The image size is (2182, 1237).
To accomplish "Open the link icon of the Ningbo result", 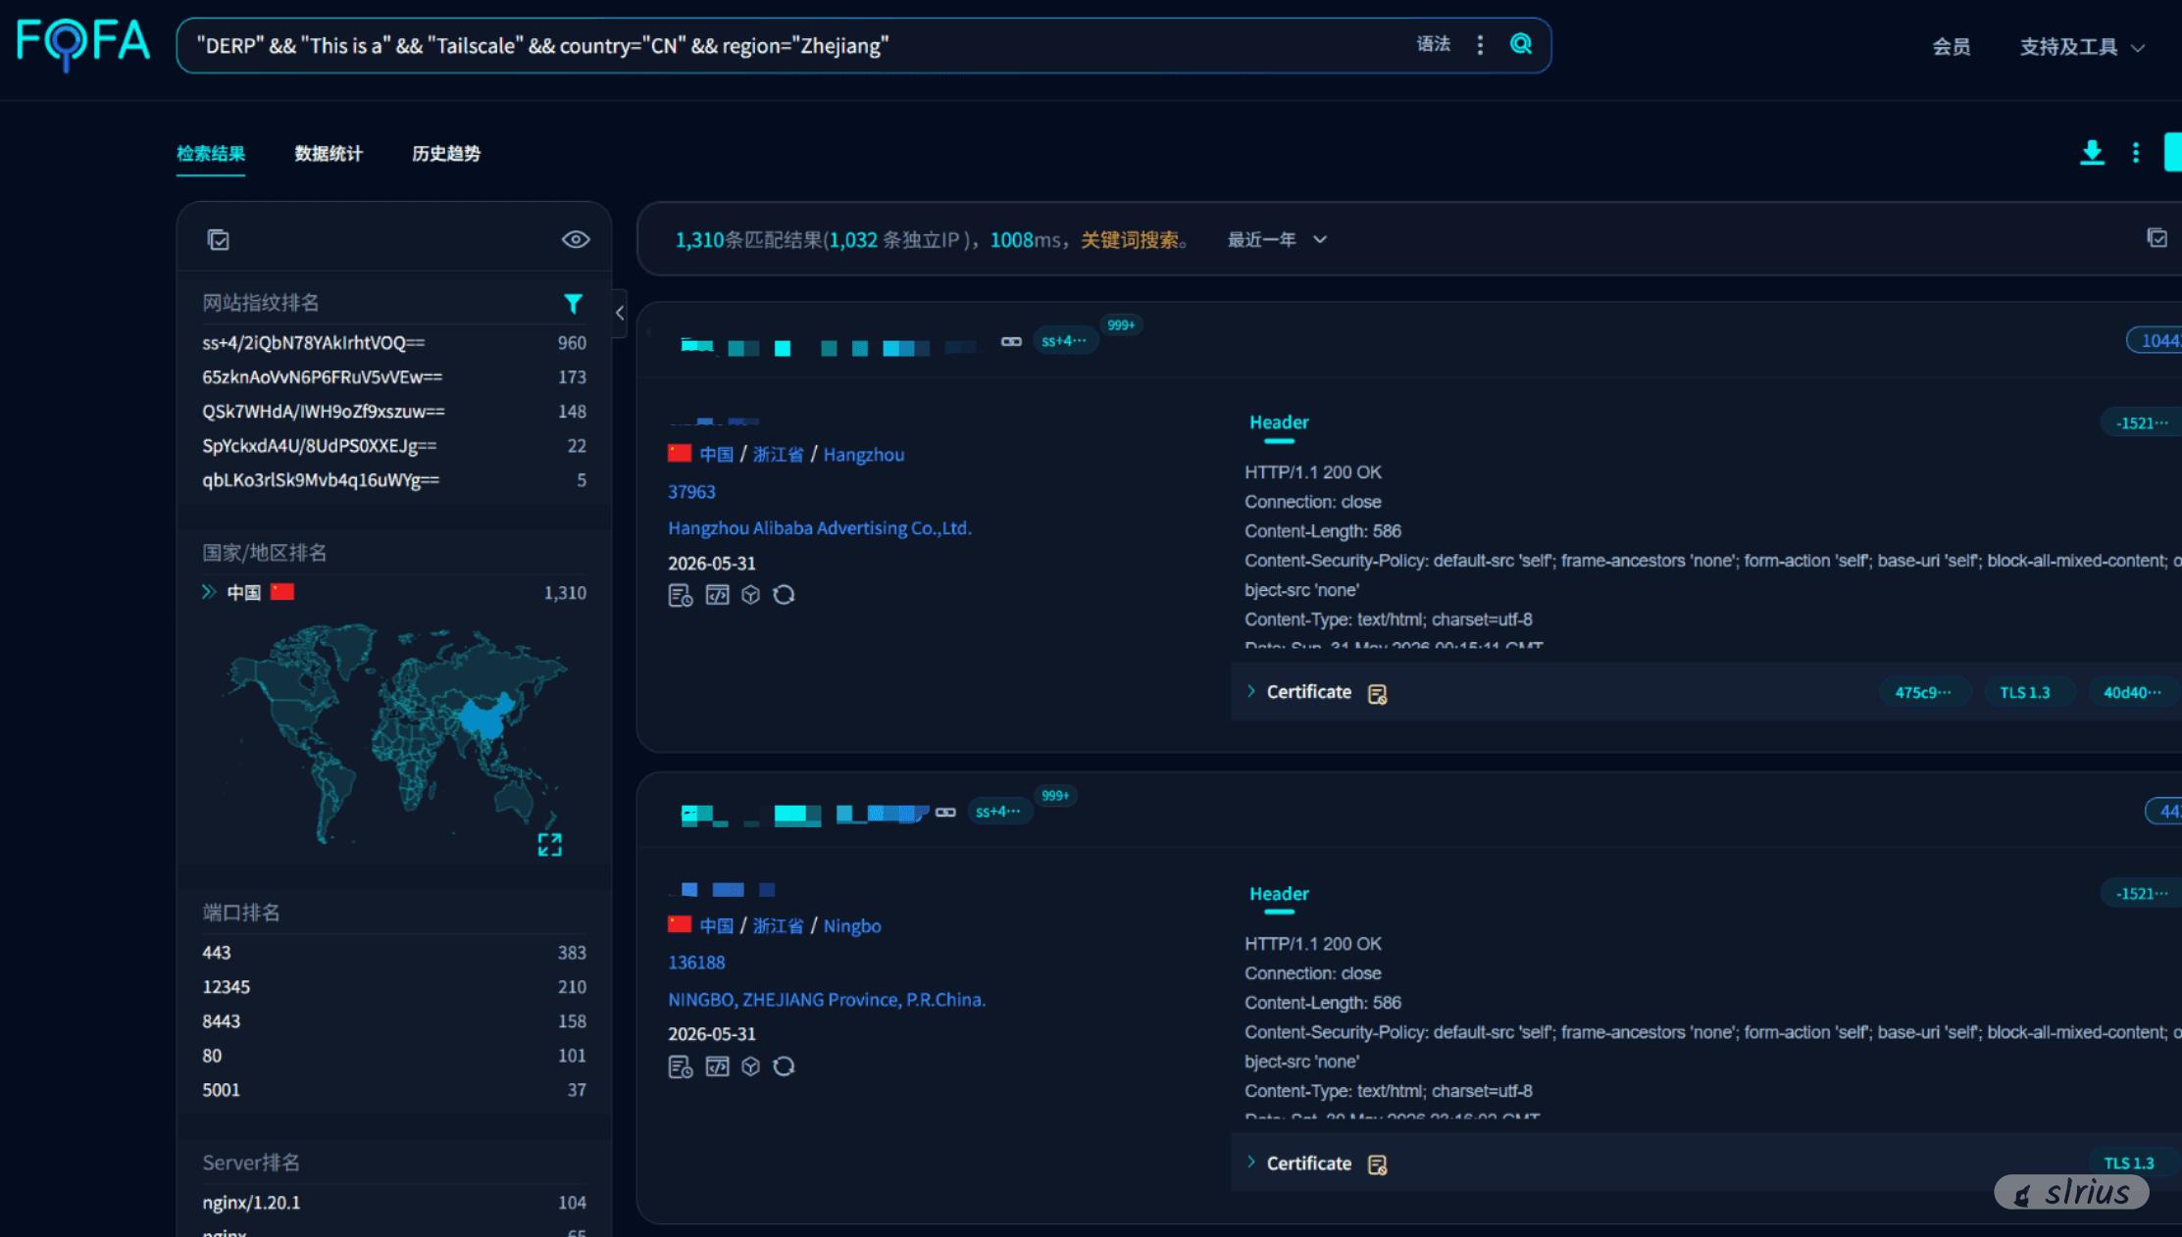I will click(945, 812).
